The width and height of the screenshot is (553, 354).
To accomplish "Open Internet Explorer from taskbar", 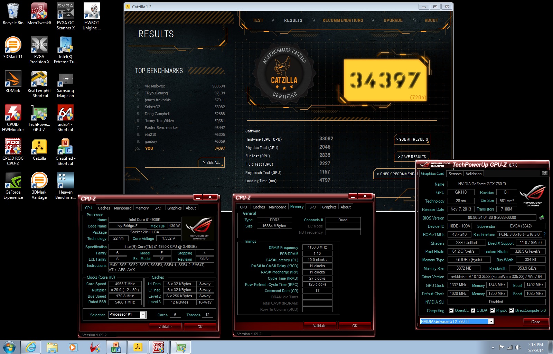I will (31, 347).
